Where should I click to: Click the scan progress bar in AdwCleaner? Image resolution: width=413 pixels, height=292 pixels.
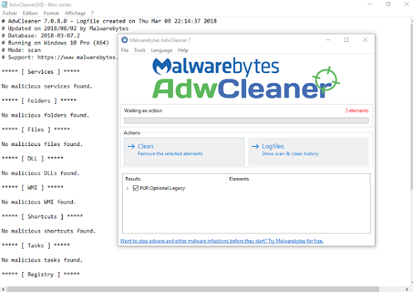[247, 121]
